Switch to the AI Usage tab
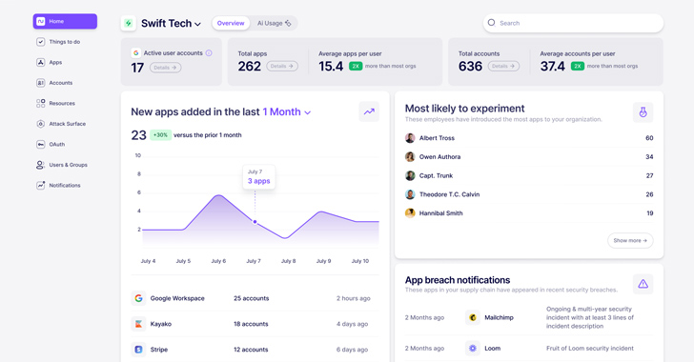The width and height of the screenshot is (694, 362). 274,23
